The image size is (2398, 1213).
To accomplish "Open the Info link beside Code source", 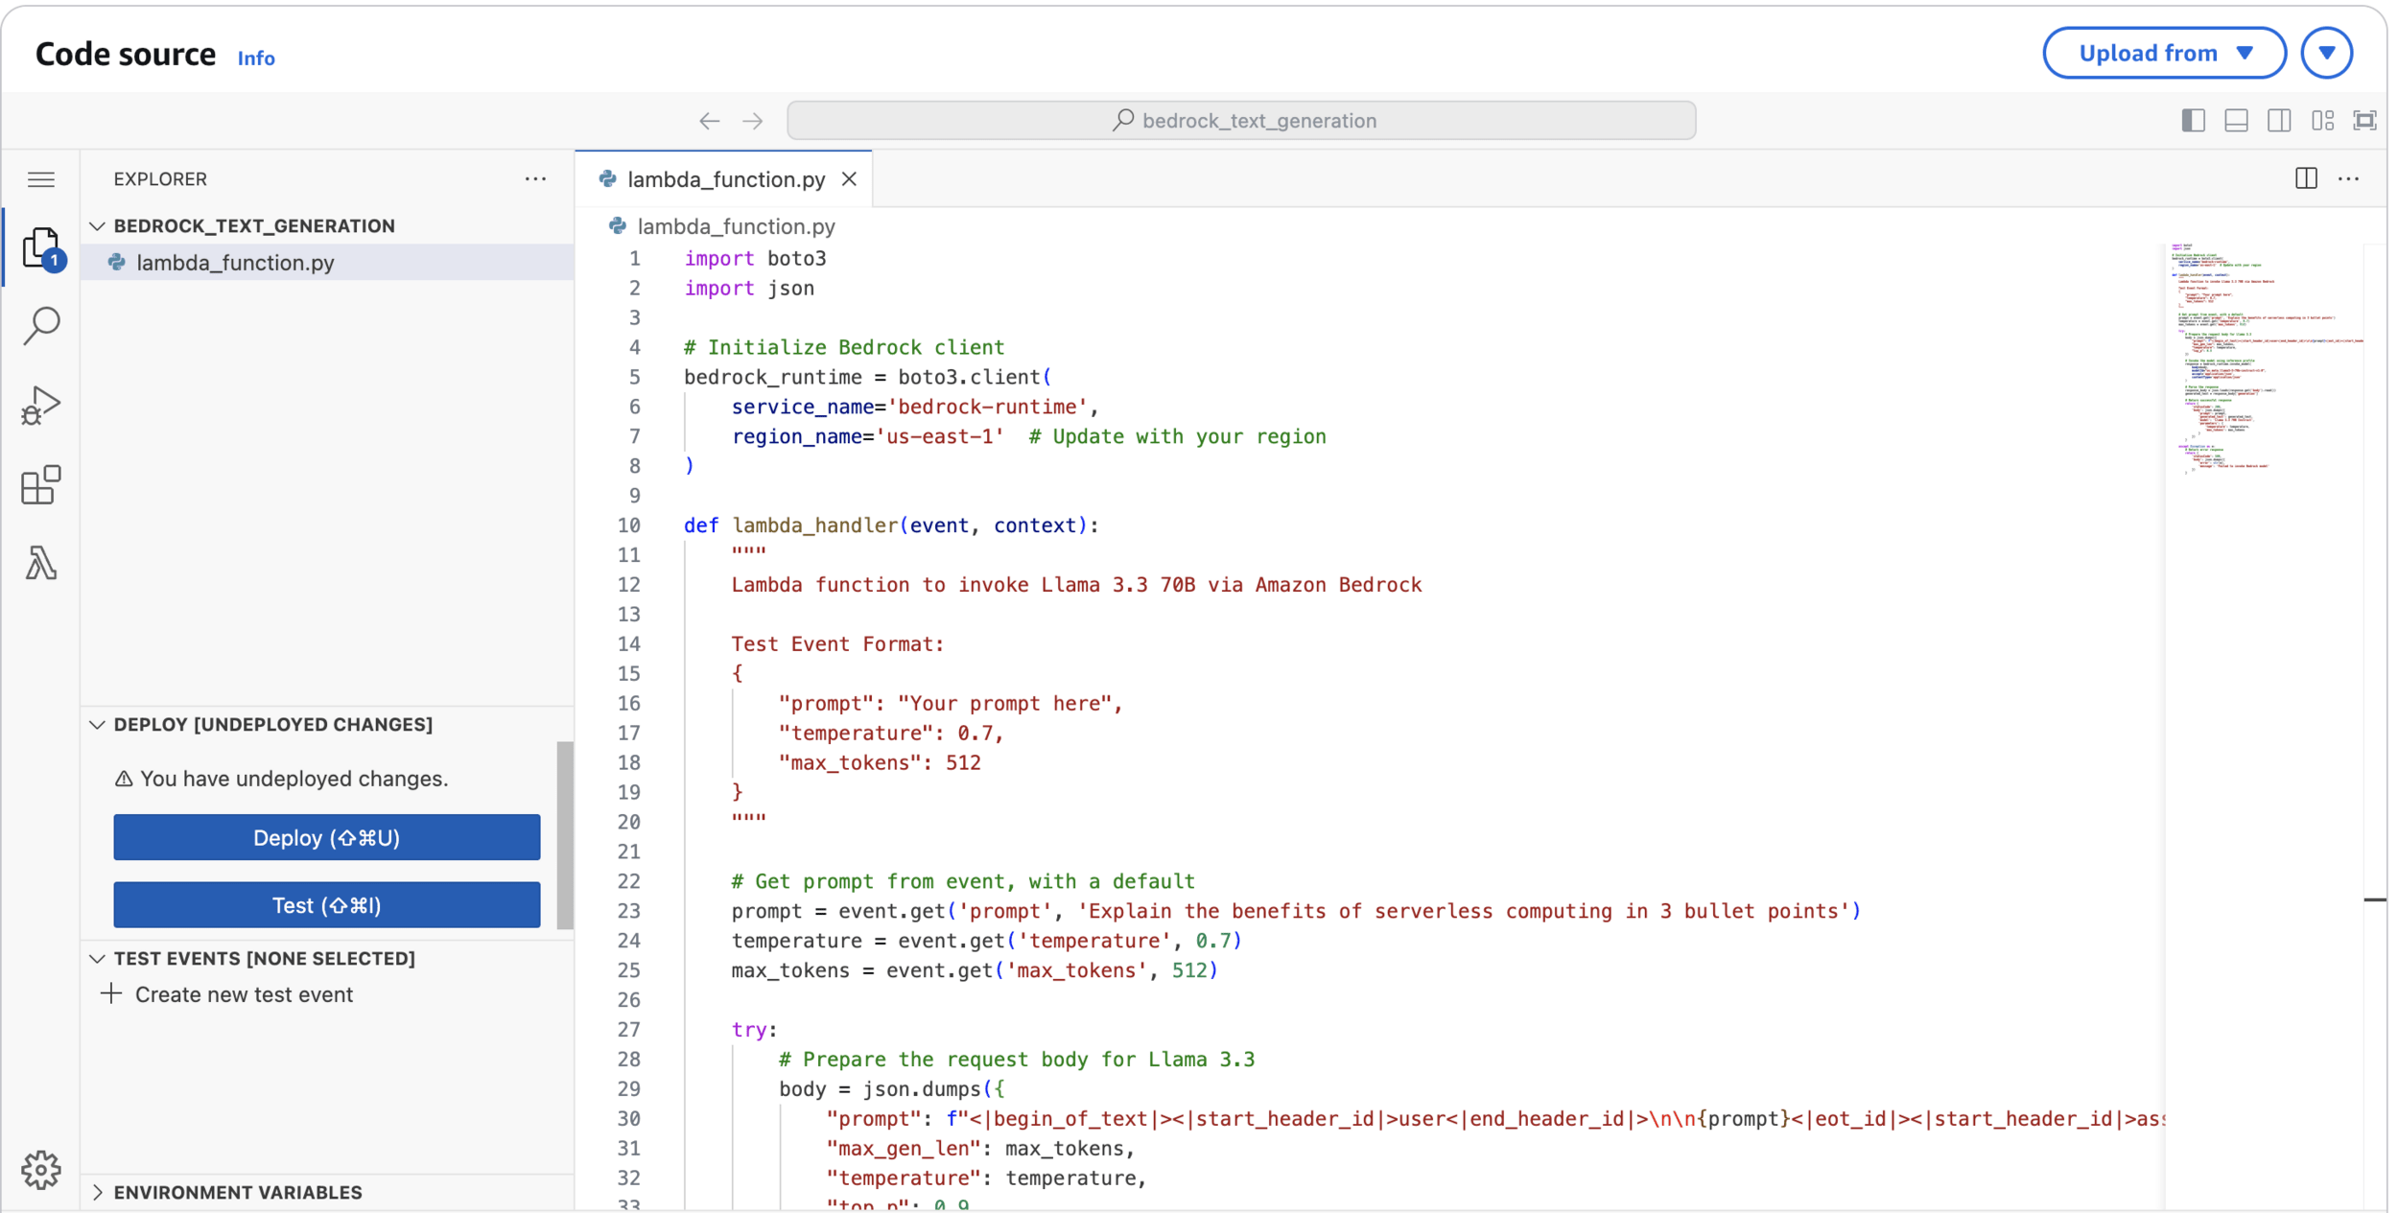I will (256, 58).
